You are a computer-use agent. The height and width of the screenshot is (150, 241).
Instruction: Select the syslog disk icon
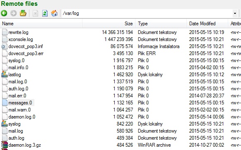pos(5,124)
